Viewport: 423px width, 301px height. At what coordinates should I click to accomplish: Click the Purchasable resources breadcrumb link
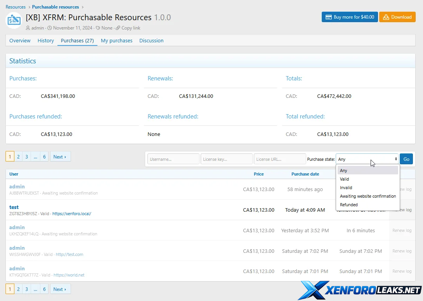click(55, 7)
